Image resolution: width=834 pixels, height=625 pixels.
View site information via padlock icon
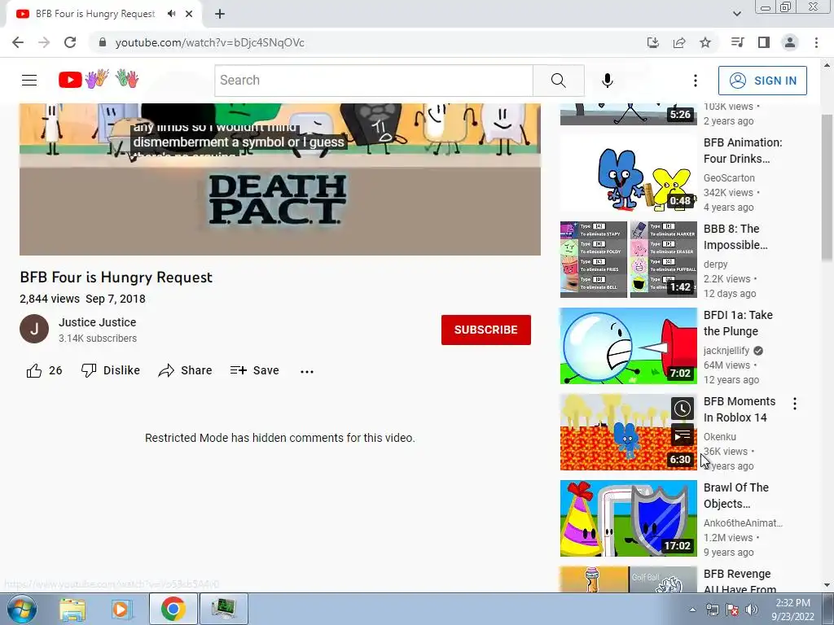pos(103,42)
